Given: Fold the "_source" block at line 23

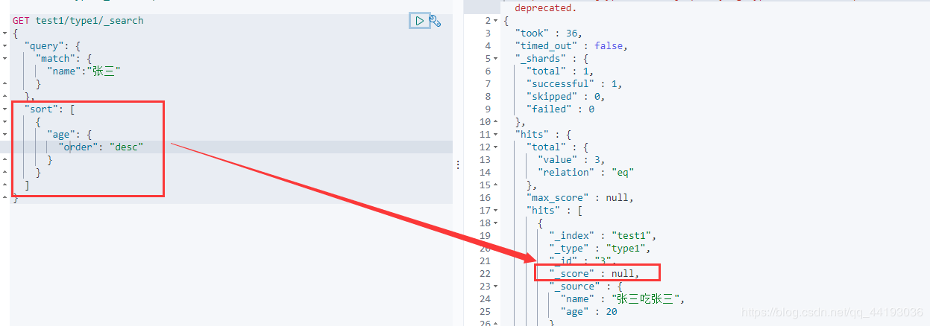Looking at the screenshot, I should click(497, 287).
